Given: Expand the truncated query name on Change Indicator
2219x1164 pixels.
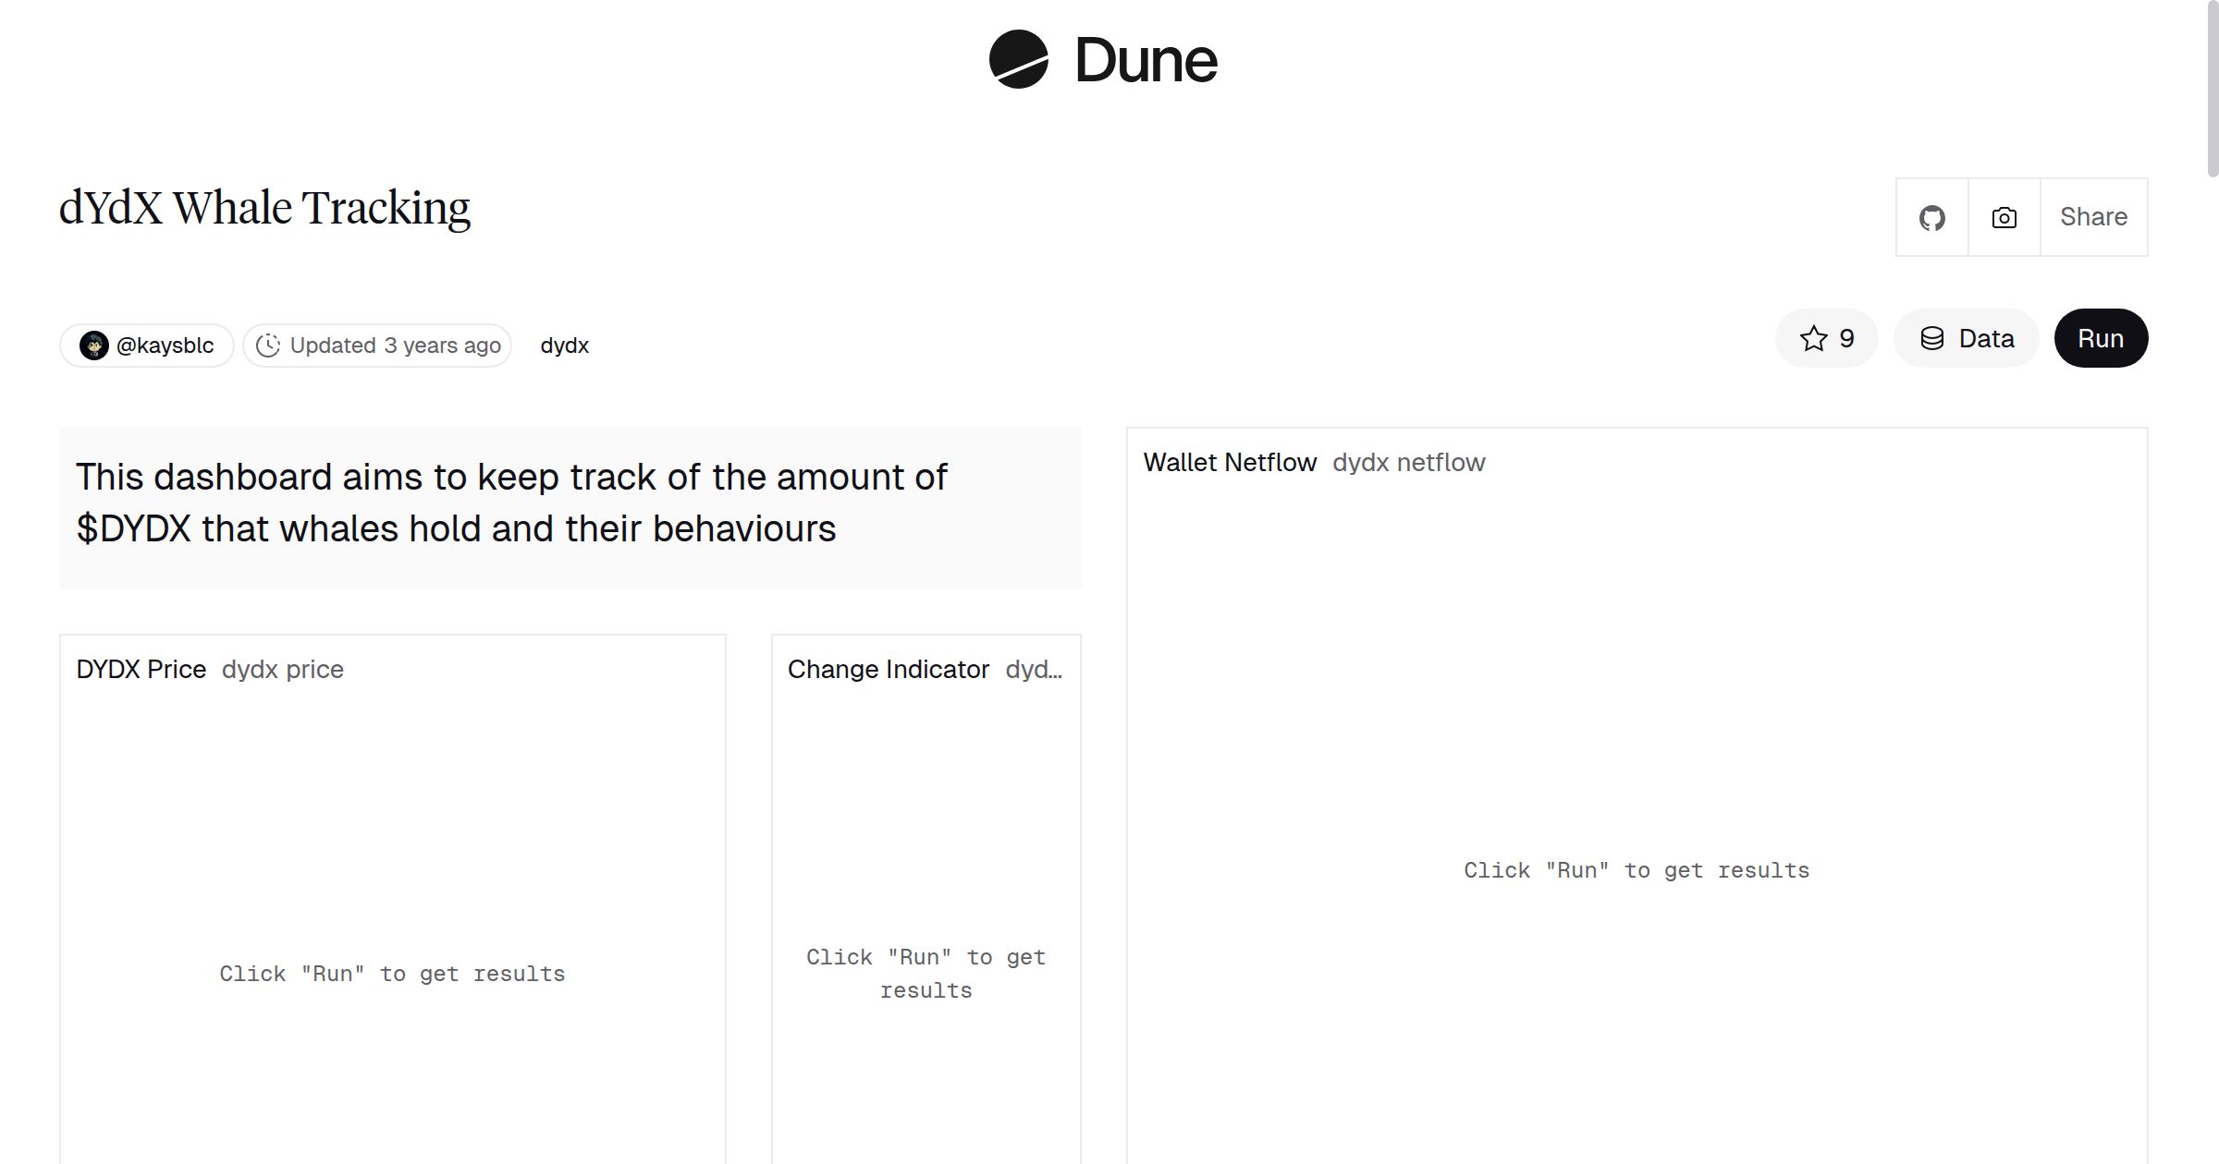Looking at the screenshot, I should coord(1034,669).
